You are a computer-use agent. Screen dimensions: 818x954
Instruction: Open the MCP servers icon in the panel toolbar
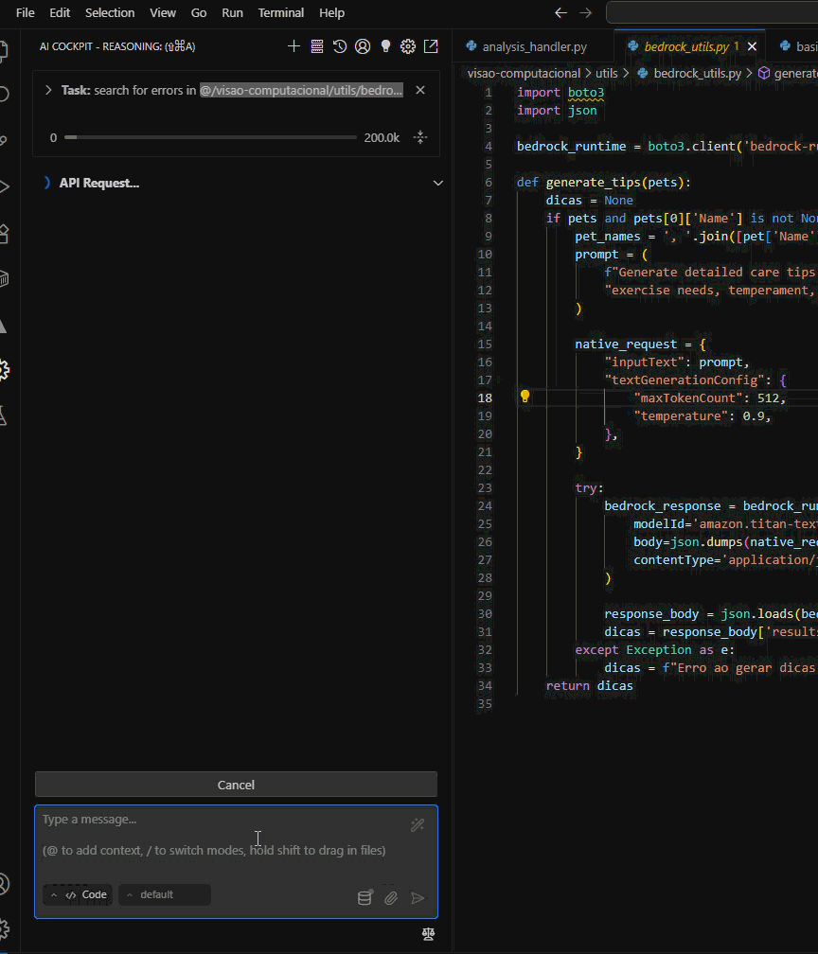(x=317, y=45)
